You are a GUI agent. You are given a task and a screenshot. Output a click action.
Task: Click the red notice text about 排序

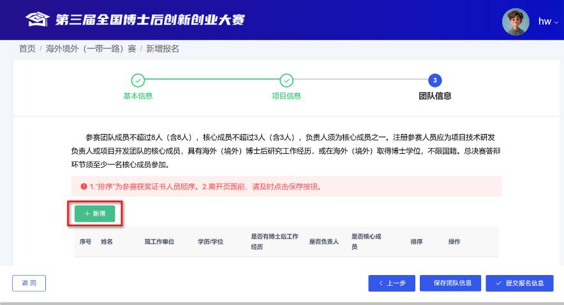[x=205, y=187]
